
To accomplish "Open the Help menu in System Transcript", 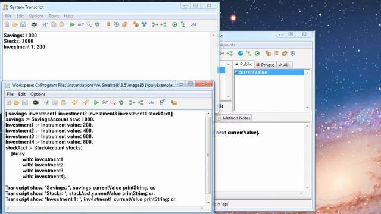I will 68,16.
